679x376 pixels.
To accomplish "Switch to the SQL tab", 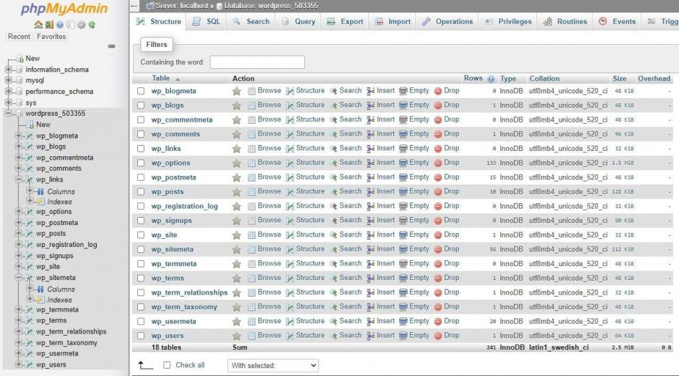I will (206, 22).
